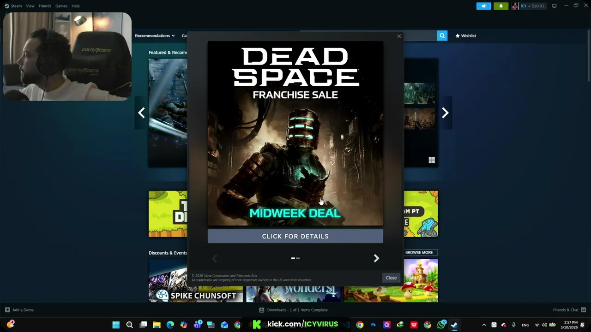Open the Help menu
The image size is (591, 332).
tap(75, 6)
